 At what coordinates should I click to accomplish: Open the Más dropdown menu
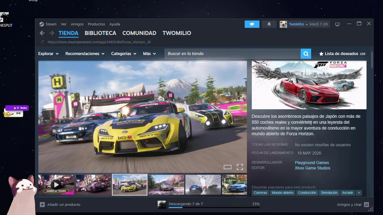pos(150,54)
